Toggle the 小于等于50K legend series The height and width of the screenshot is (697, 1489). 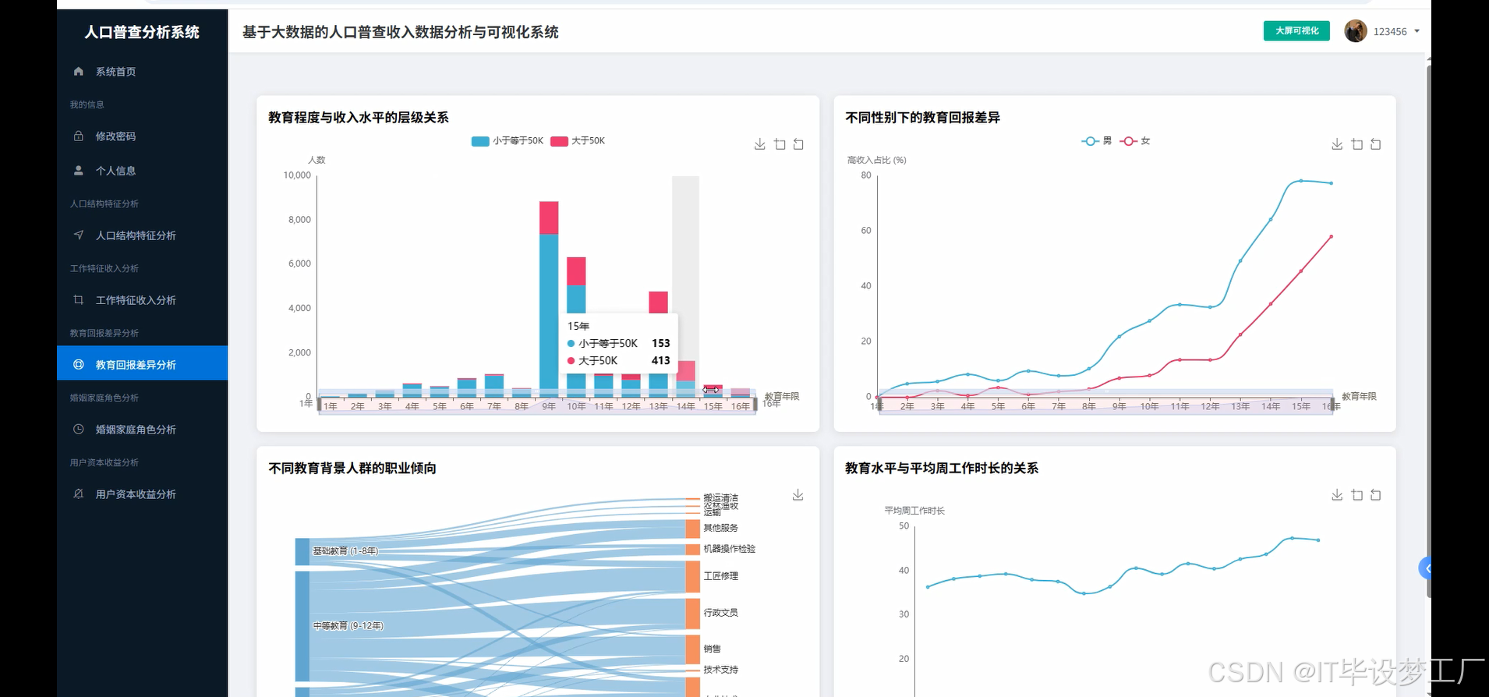click(x=508, y=141)
